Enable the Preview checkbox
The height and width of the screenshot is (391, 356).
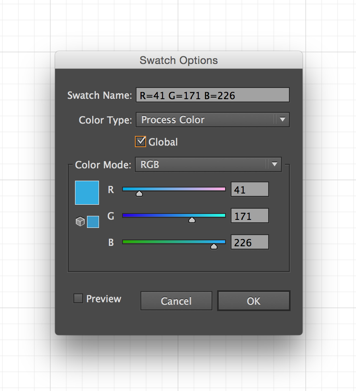(78, 298)
